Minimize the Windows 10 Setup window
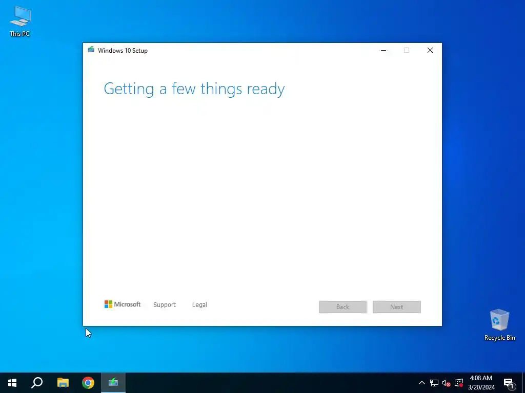Screen dimensions: 525x393 click(x=383, y=50)
